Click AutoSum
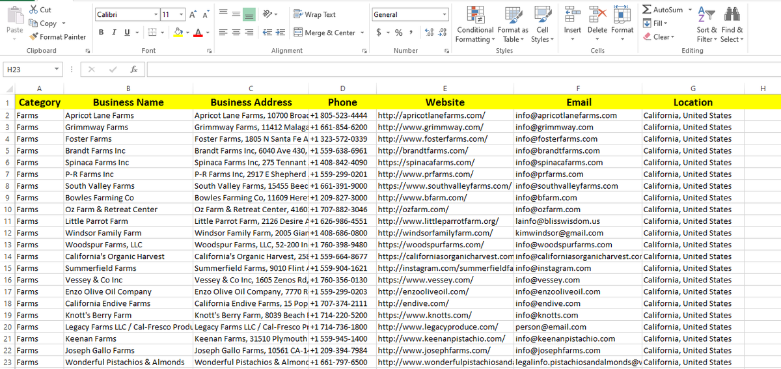This screenshot has width=781, height=369. (663, 10)
